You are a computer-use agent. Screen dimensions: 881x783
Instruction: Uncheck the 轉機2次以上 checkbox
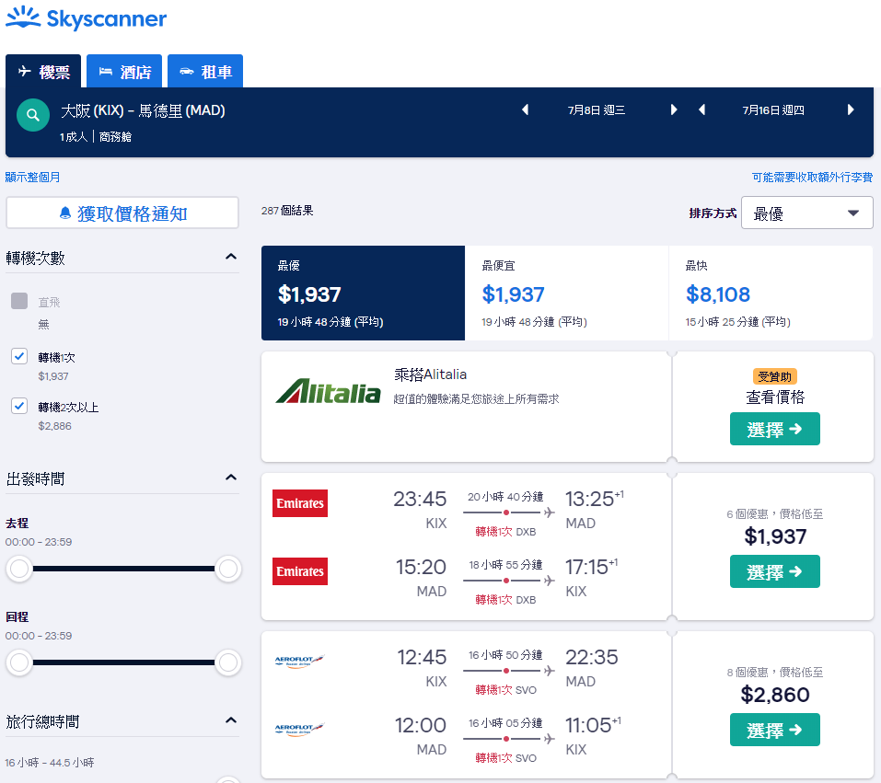(x=19, y=406)
